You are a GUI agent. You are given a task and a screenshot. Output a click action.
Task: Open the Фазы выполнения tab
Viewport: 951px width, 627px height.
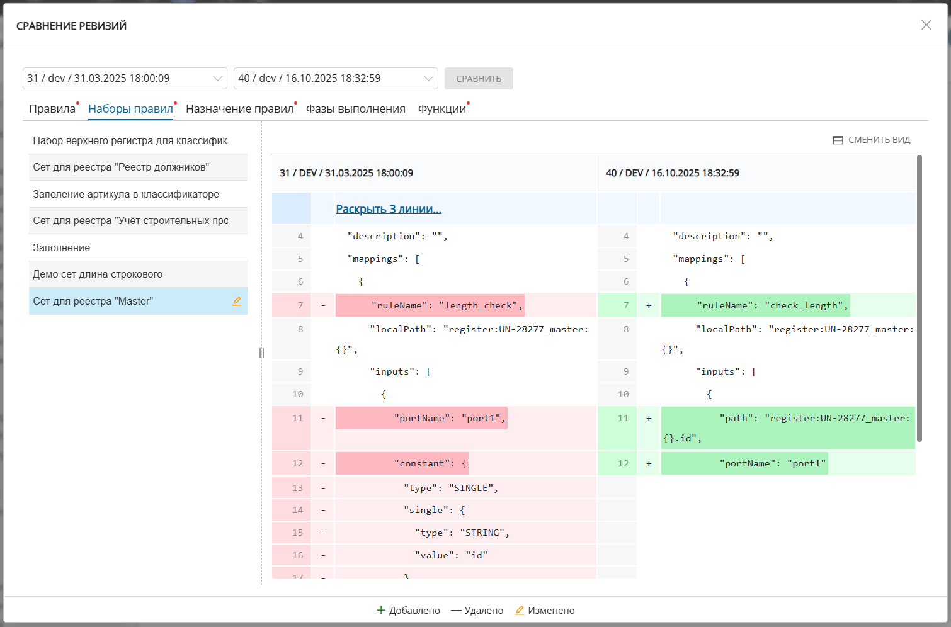(x=355, y=109)
